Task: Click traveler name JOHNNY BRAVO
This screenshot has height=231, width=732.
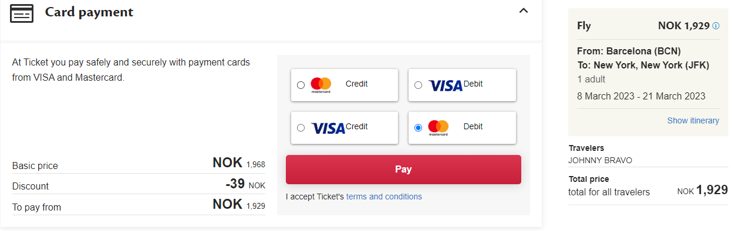Action: click(601, 160)
